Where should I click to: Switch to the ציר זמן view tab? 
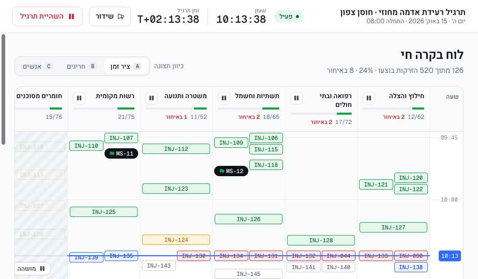127,66
